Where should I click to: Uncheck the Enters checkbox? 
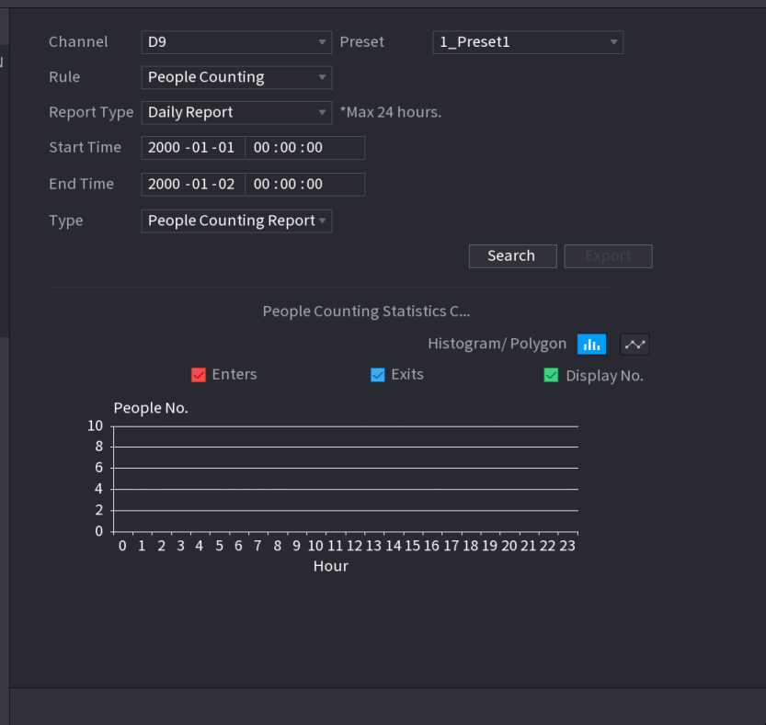[x=199, y=375]
